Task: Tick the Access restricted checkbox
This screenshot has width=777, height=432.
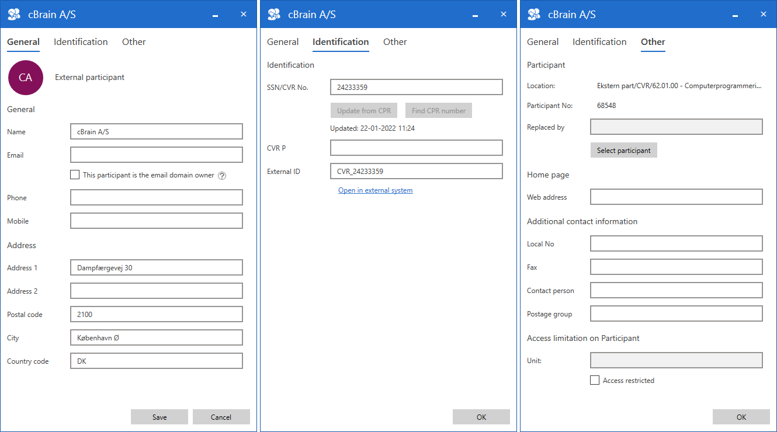Action: (x=595, y=380)
